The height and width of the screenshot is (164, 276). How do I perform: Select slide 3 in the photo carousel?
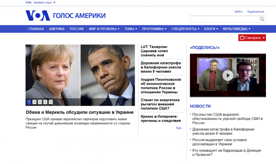click(40, 102)
